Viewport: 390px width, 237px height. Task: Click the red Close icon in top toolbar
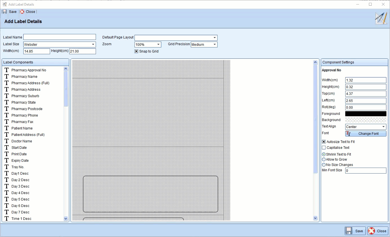coord(22,12)
